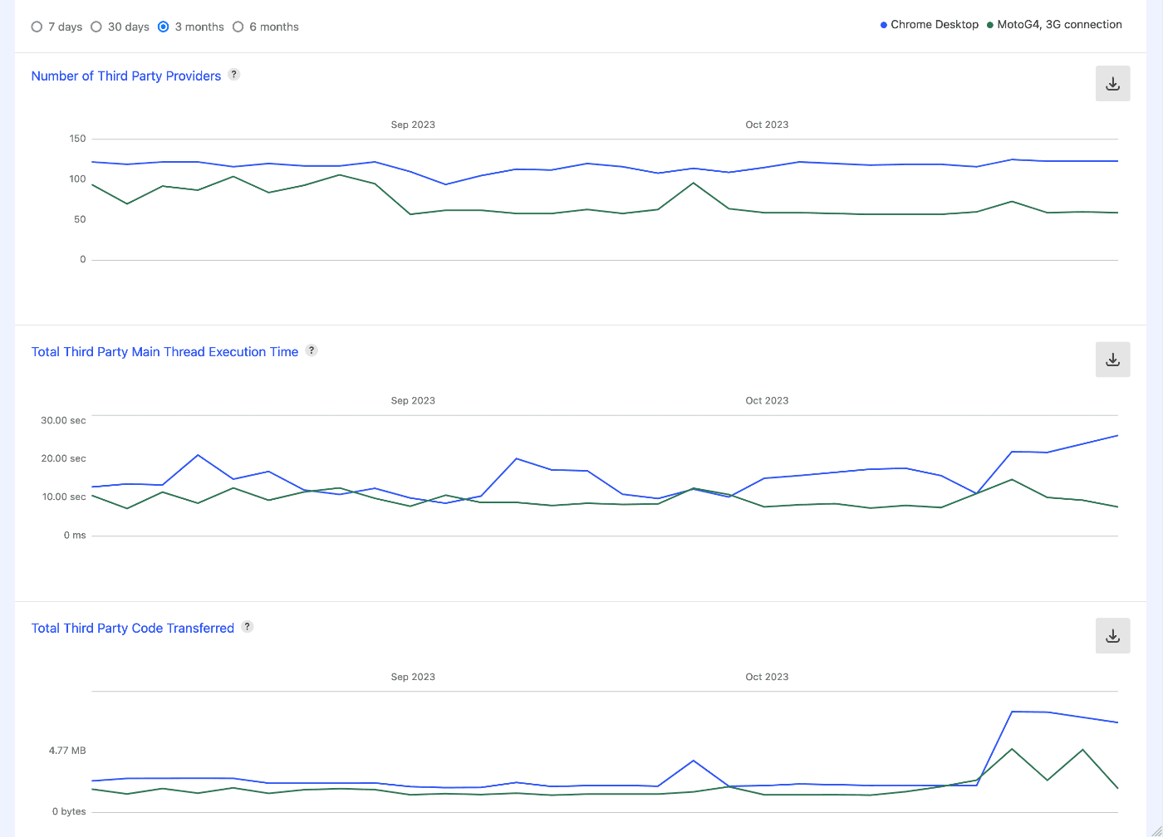Click the blue Chrome Desktop legend dot
The width and height of the screenshot is (1163, 837).
[883, 24]
